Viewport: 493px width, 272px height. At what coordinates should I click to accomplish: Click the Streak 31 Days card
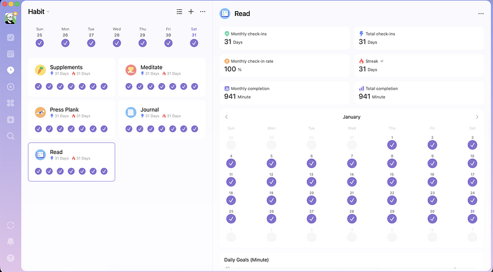coord(419,65)
